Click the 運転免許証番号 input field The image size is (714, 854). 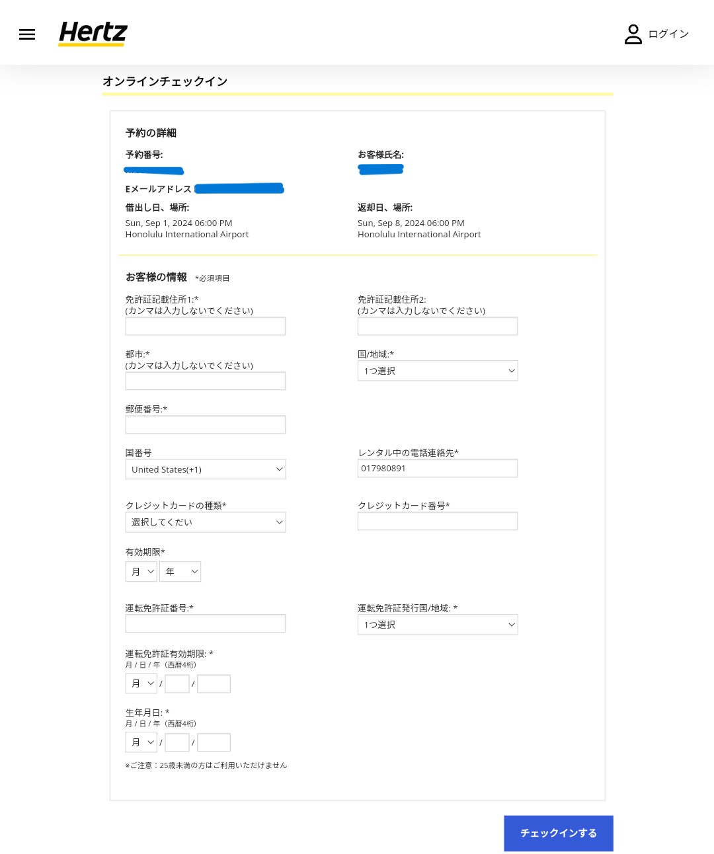pos(206,623)
